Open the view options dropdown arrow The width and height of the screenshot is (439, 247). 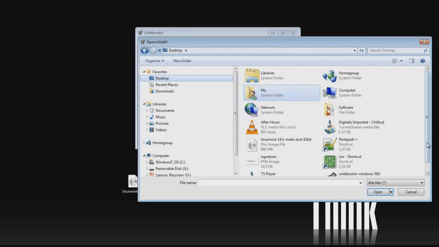(401, 61)
